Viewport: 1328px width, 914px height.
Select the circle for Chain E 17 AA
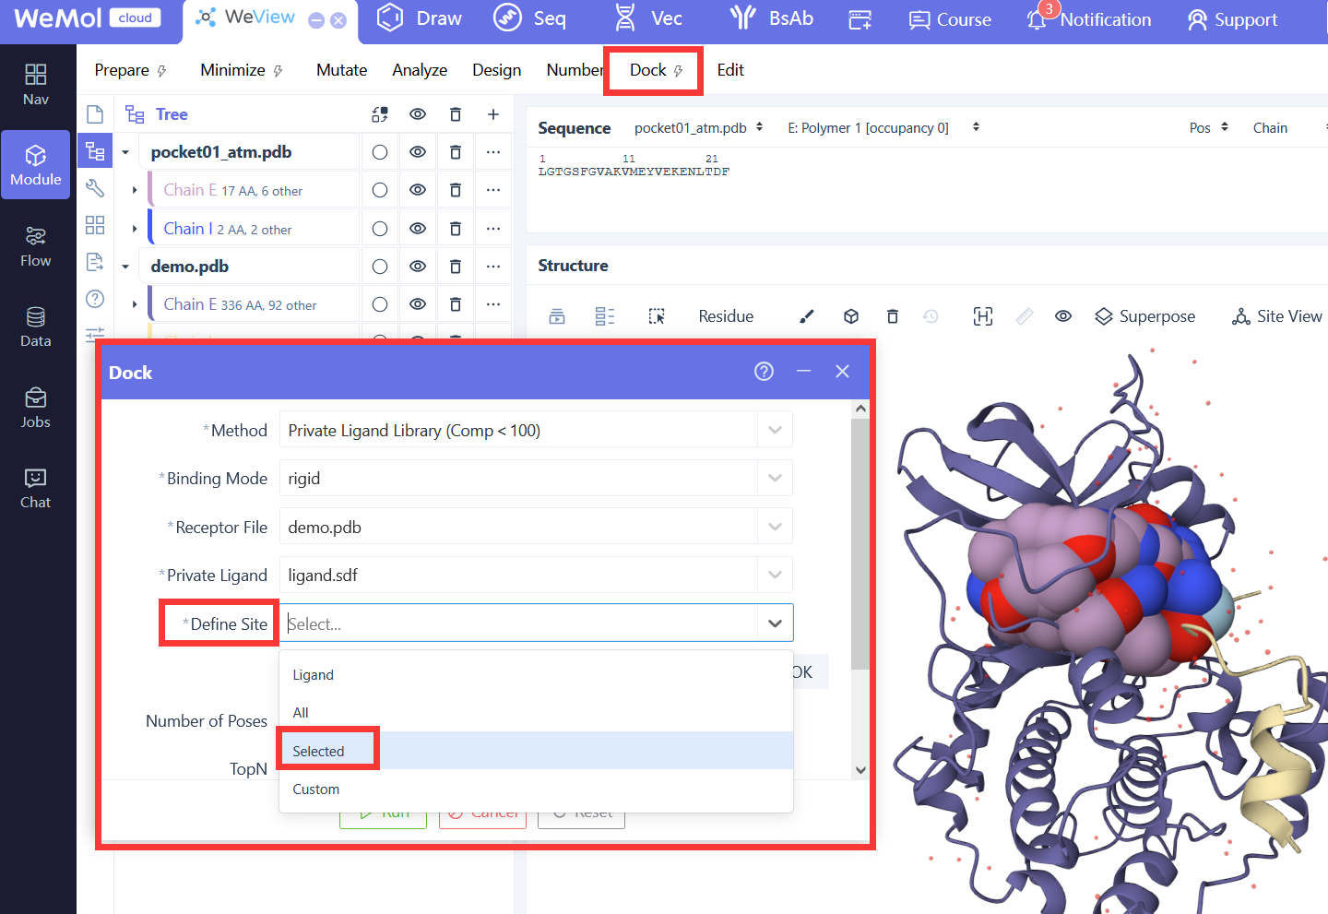tap(380, 190)
